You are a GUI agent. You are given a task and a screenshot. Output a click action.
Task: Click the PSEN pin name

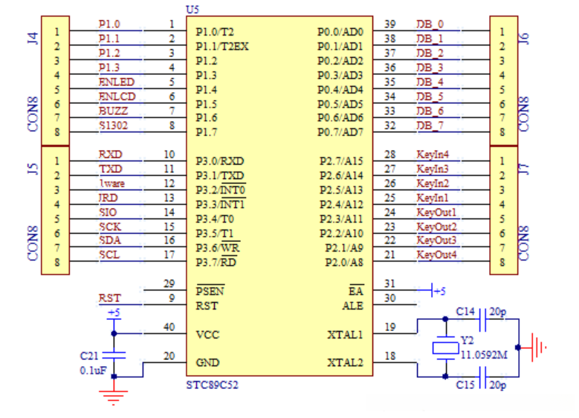tap(210, 291)
